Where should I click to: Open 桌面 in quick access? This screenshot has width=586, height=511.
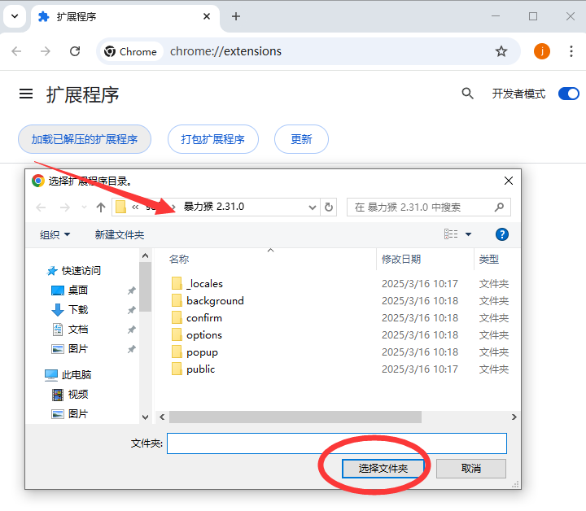click(x=70, y=290)
